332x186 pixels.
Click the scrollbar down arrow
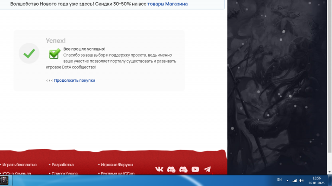coord(329,172)
